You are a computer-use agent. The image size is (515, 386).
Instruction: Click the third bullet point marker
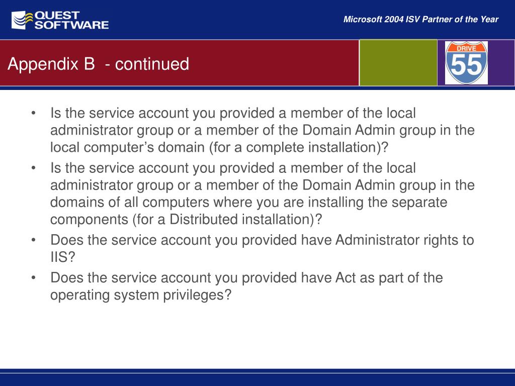click(33, 240)
